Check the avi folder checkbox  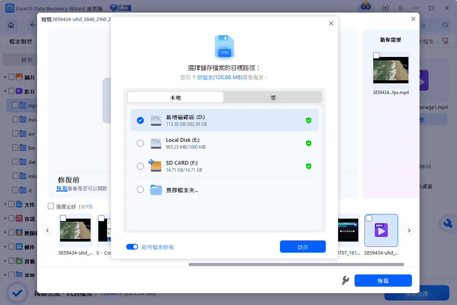pyautogui.click(x=15, y=133)
